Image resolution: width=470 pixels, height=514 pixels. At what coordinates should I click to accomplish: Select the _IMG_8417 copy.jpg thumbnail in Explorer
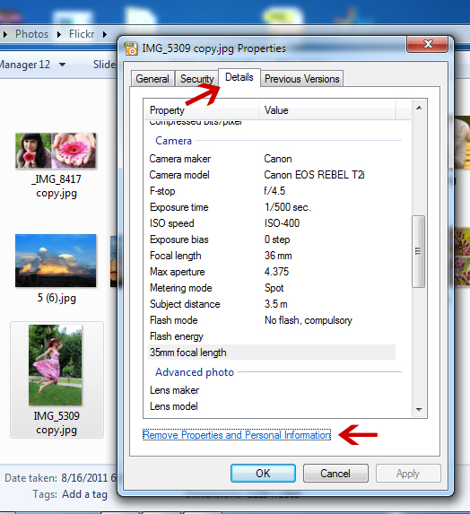pyautogui.click(x=56, y=151)
